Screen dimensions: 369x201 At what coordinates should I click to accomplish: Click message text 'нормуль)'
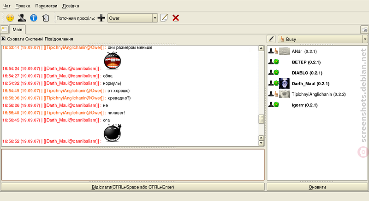pyautogui.click(x=112, y=83)
